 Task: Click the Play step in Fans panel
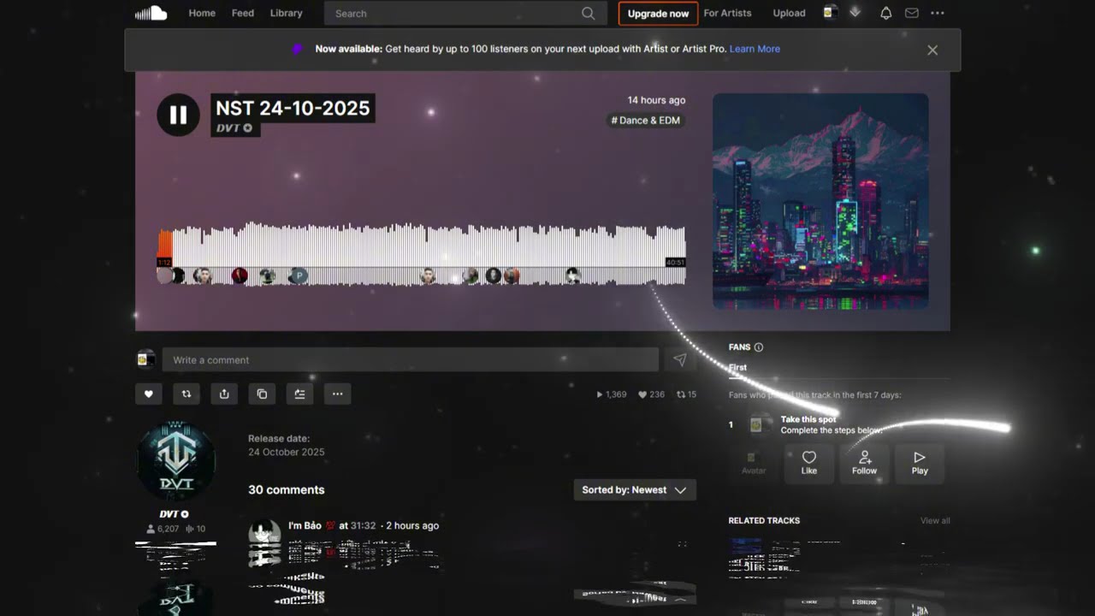(920, 463)
